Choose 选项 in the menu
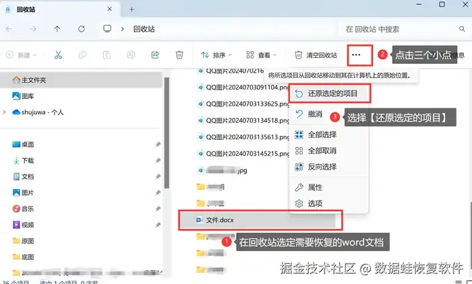The image size is (472, 284). [x=329, y=204]
